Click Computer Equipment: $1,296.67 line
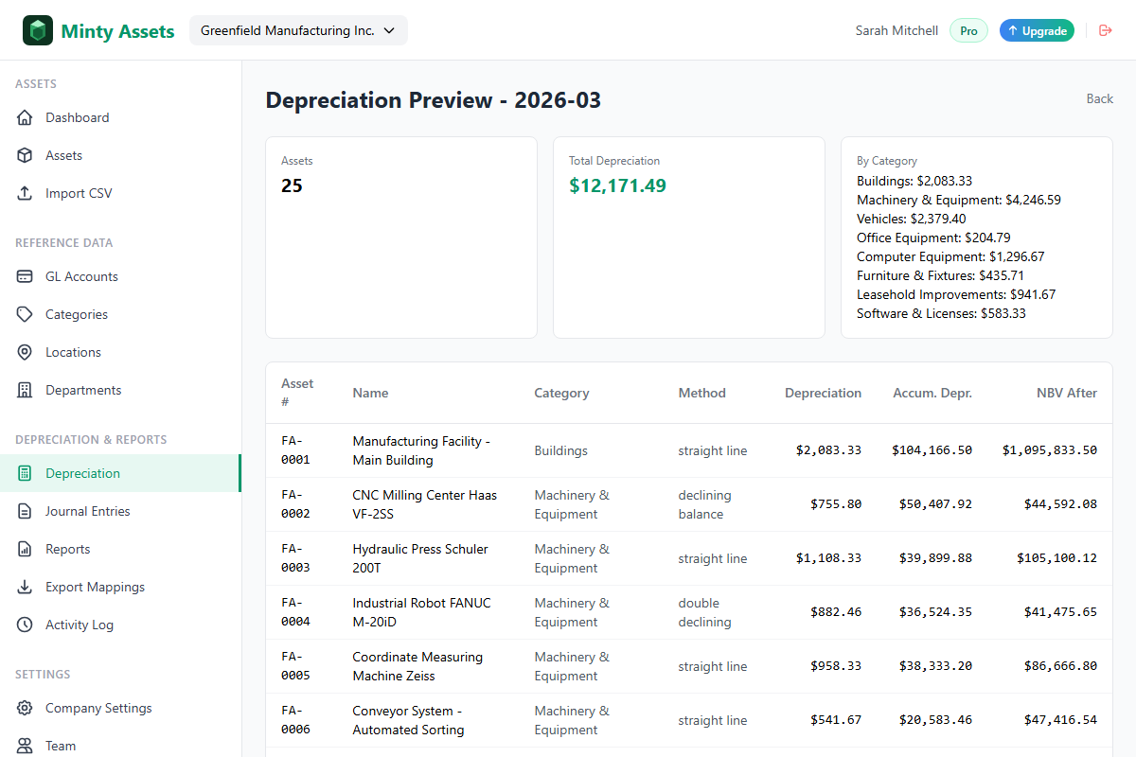This screenshot has width=1136, height=757. pyautogui.click(x=950, y=256)
